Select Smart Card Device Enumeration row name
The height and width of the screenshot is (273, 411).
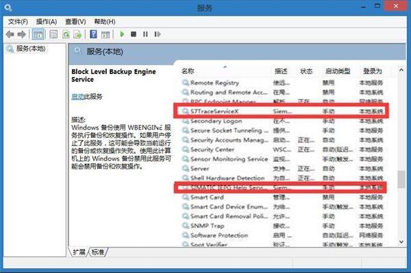tap(229, 206)
